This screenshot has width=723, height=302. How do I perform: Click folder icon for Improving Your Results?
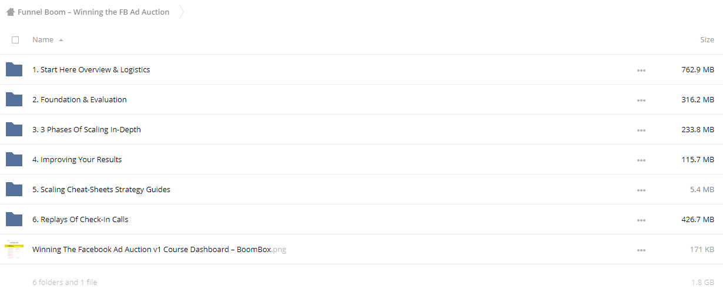click(14, 159)
